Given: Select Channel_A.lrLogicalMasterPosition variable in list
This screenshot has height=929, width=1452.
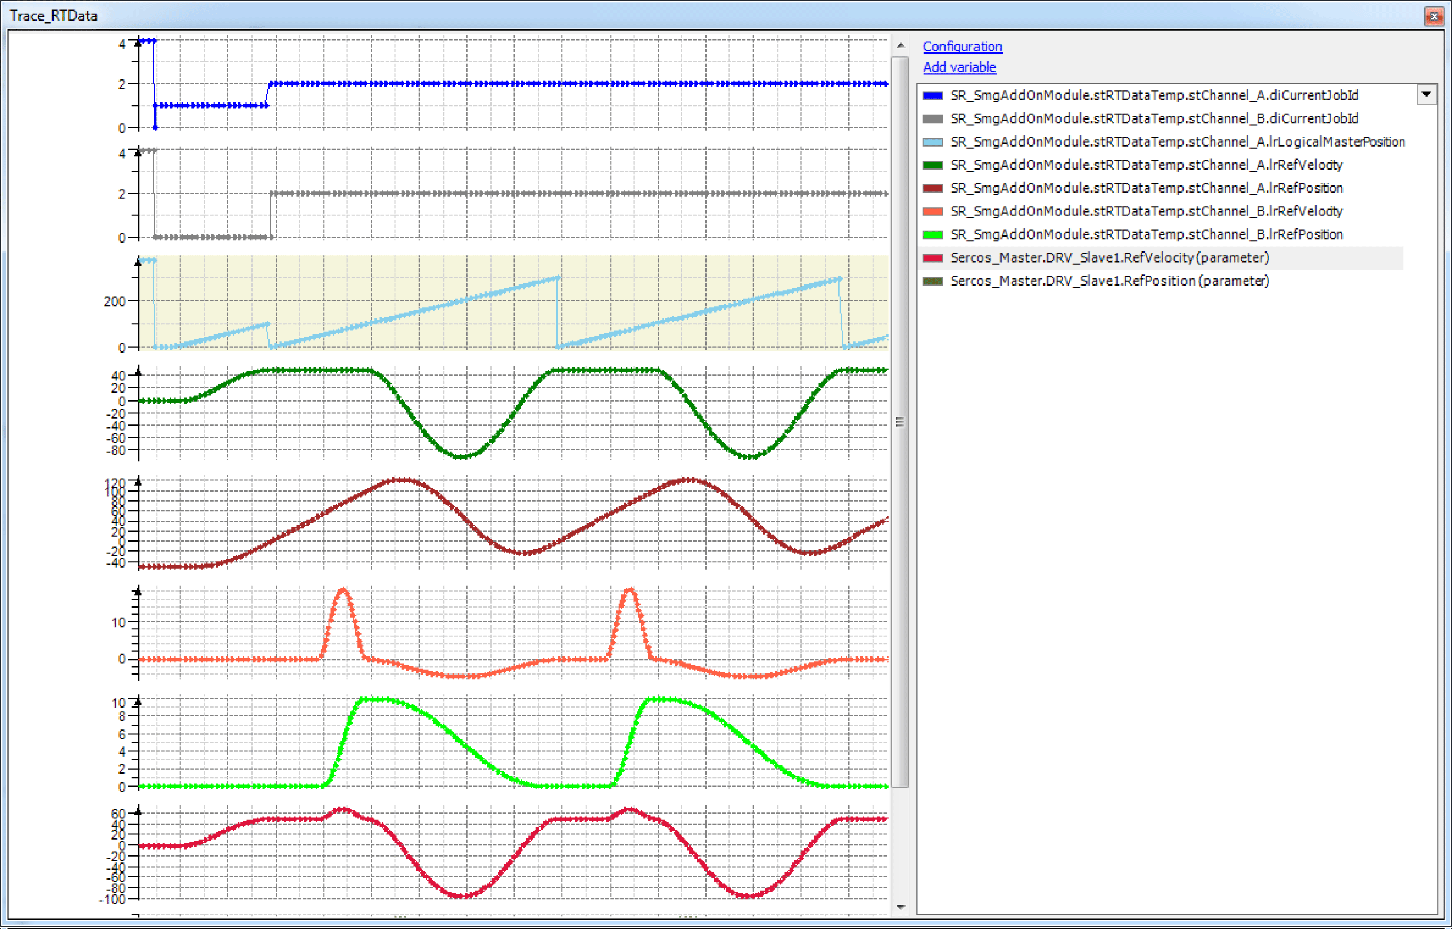Looking at the screenshot, I should point(1177,142).
